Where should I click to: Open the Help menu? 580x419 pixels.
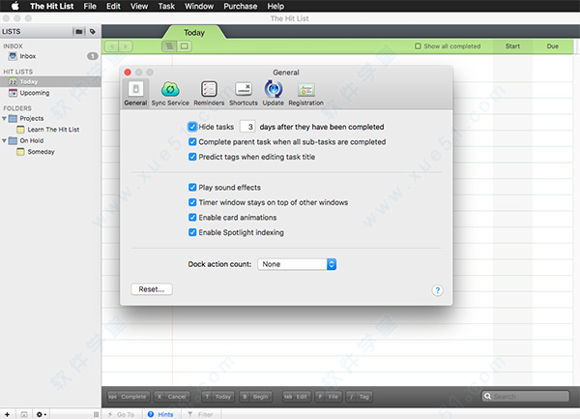[275, 6]
